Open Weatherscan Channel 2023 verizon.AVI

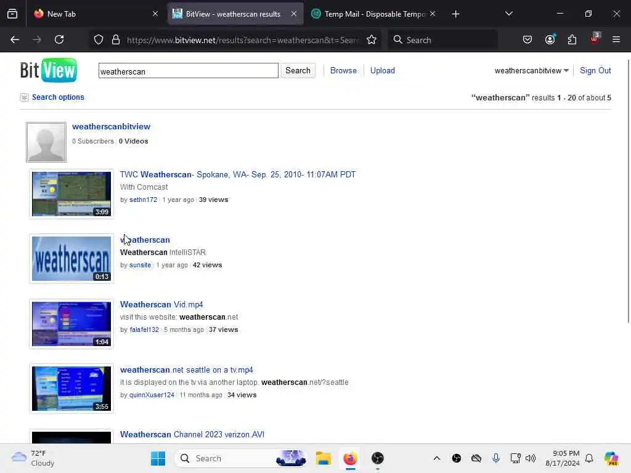192,434
